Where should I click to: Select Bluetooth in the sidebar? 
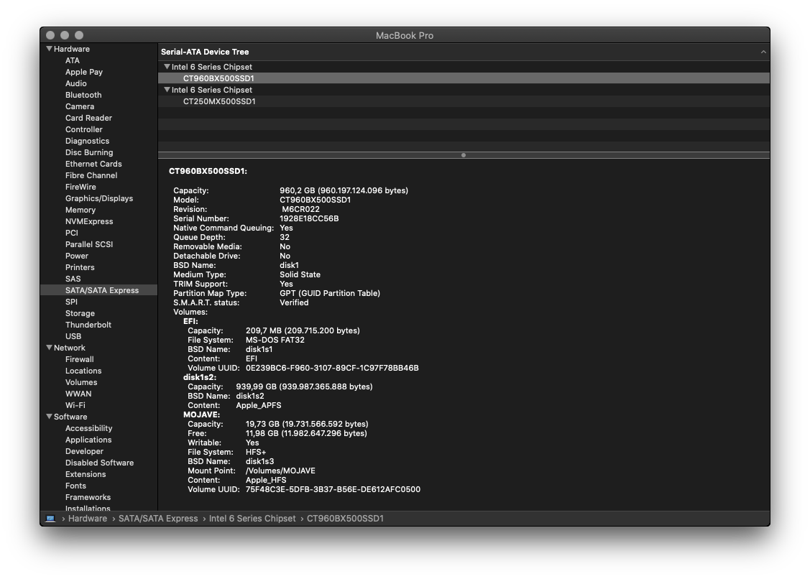[83, 95]
